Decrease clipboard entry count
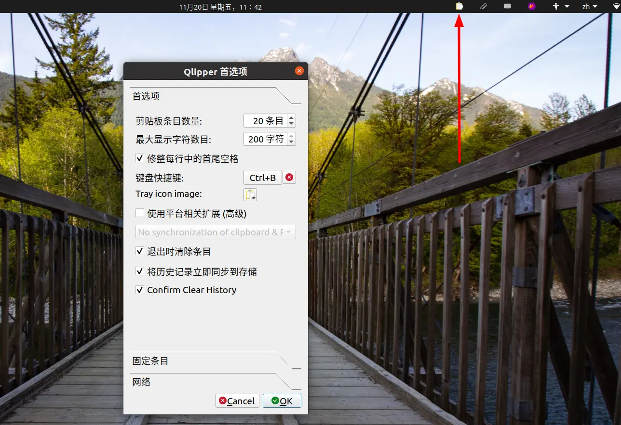Screen dimensions: 621x425 point(291,124)
